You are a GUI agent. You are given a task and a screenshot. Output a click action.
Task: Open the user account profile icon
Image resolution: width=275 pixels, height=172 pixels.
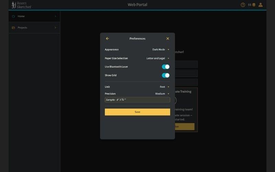tap(261, 5)
